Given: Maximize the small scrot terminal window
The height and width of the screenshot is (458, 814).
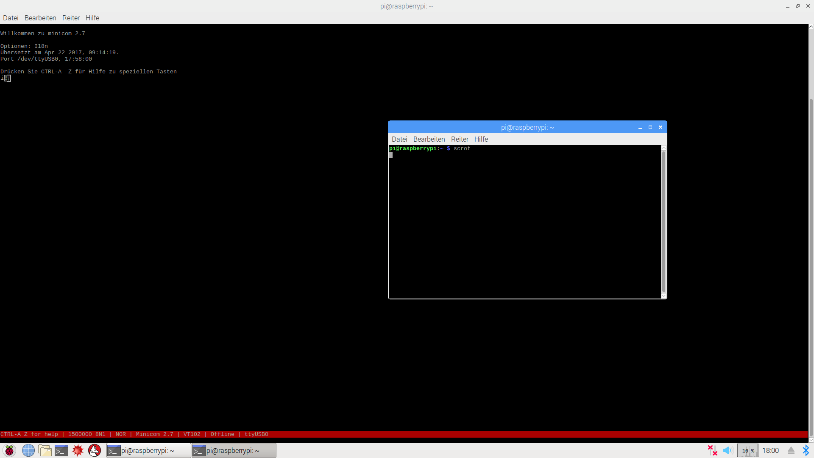Looking at the screenshot, I should (650, 127).
